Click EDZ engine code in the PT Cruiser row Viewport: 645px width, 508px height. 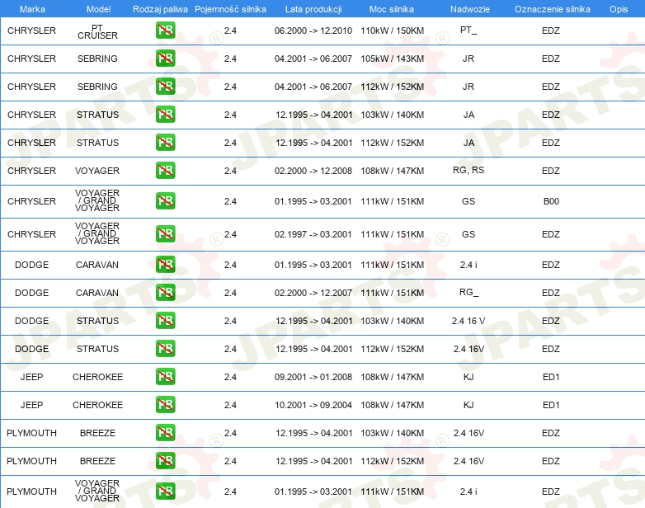[x=551, y=31]
